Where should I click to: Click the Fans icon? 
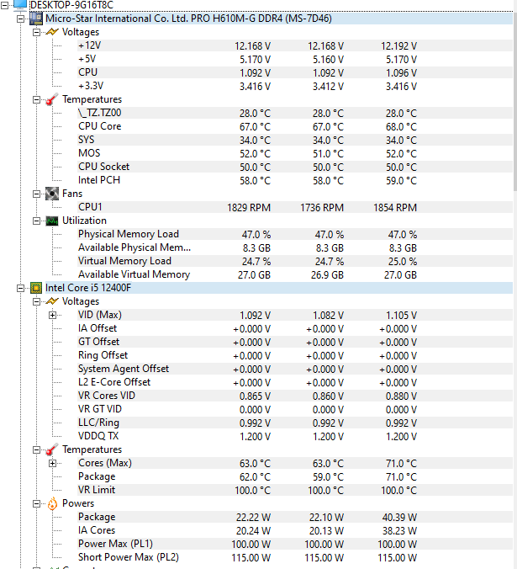[x=52, y=194]
